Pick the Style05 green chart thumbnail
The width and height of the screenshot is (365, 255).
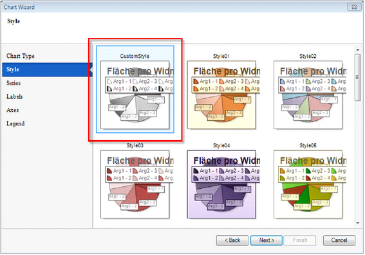pos(308,184)
